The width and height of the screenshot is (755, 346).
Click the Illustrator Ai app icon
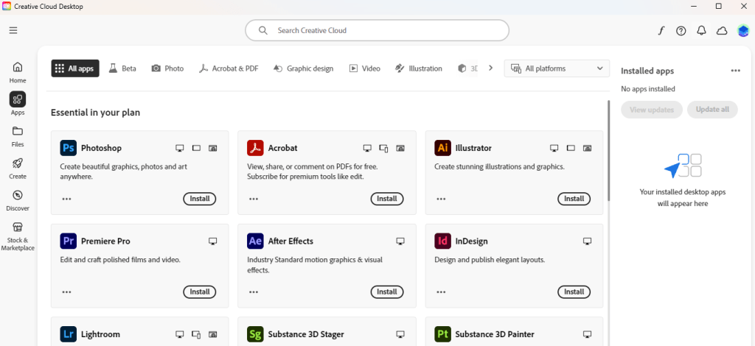pos(442,147)
